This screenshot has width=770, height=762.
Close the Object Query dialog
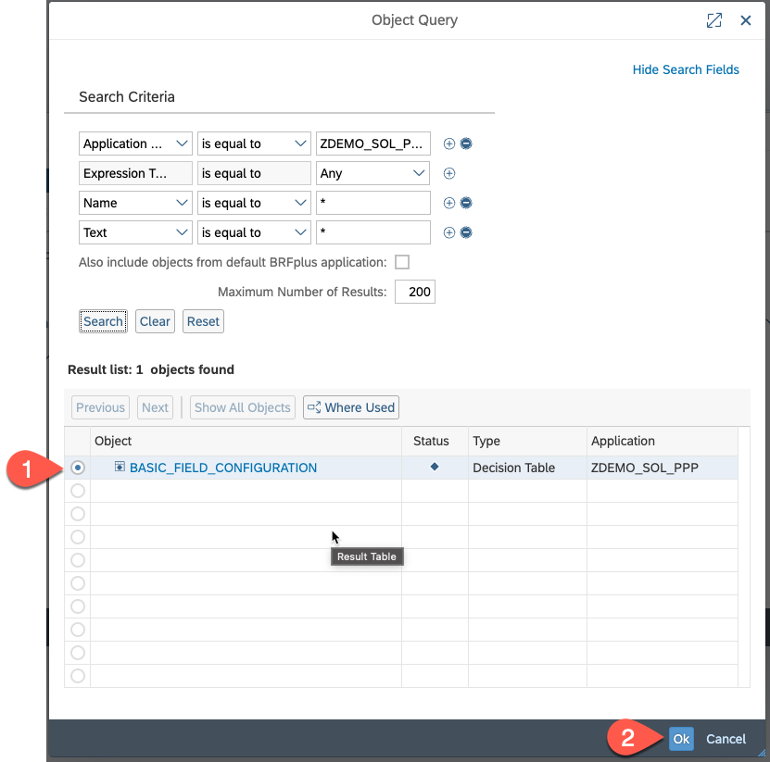pyautogui.click(x=746, y=20)
